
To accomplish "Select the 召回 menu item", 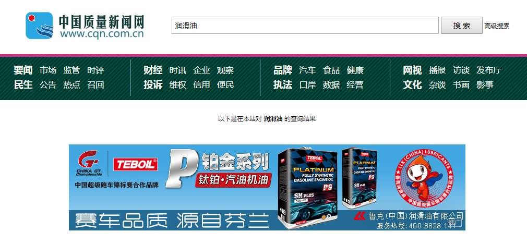I will (x=96, y=85).
